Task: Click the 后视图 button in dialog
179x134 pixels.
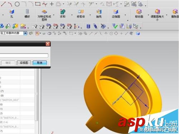Action: pos(24,63)
